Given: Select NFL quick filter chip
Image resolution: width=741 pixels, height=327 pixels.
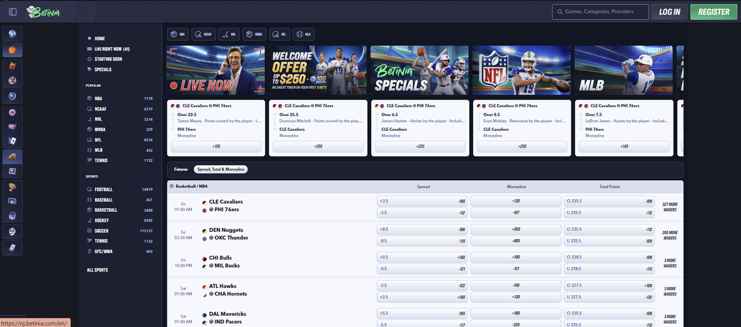Looking at the screenshot, I should pyautogui.click(x=280, y=34).
